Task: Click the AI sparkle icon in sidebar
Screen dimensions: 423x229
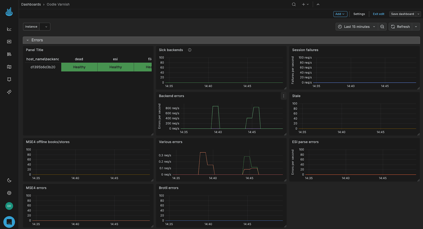Action: click(9, 92)
